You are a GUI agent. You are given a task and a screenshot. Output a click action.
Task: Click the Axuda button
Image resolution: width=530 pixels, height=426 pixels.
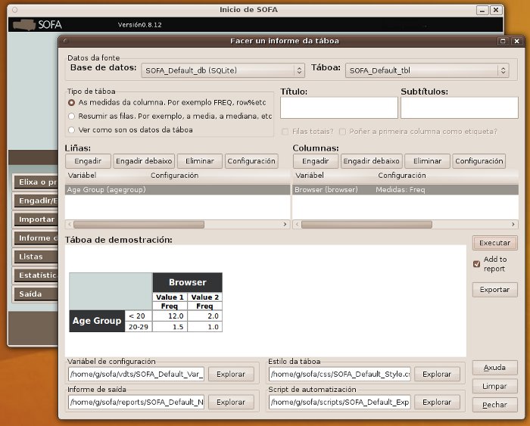pyautogui.click(x=495, y=368)
